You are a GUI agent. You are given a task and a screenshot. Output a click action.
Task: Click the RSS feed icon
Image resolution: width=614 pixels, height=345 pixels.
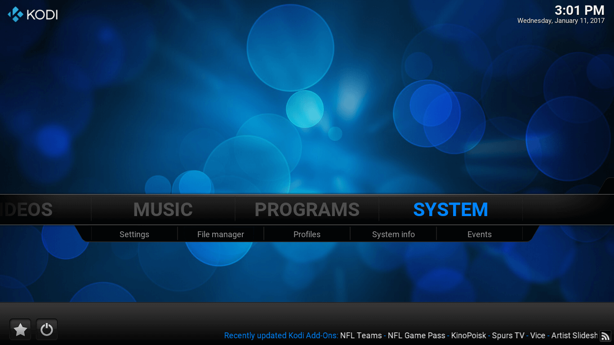tap(605, 336)
